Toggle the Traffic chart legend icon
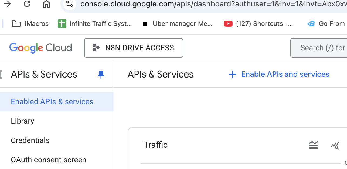Viewport: 347px width, 169px height. [x=313, y=145]
